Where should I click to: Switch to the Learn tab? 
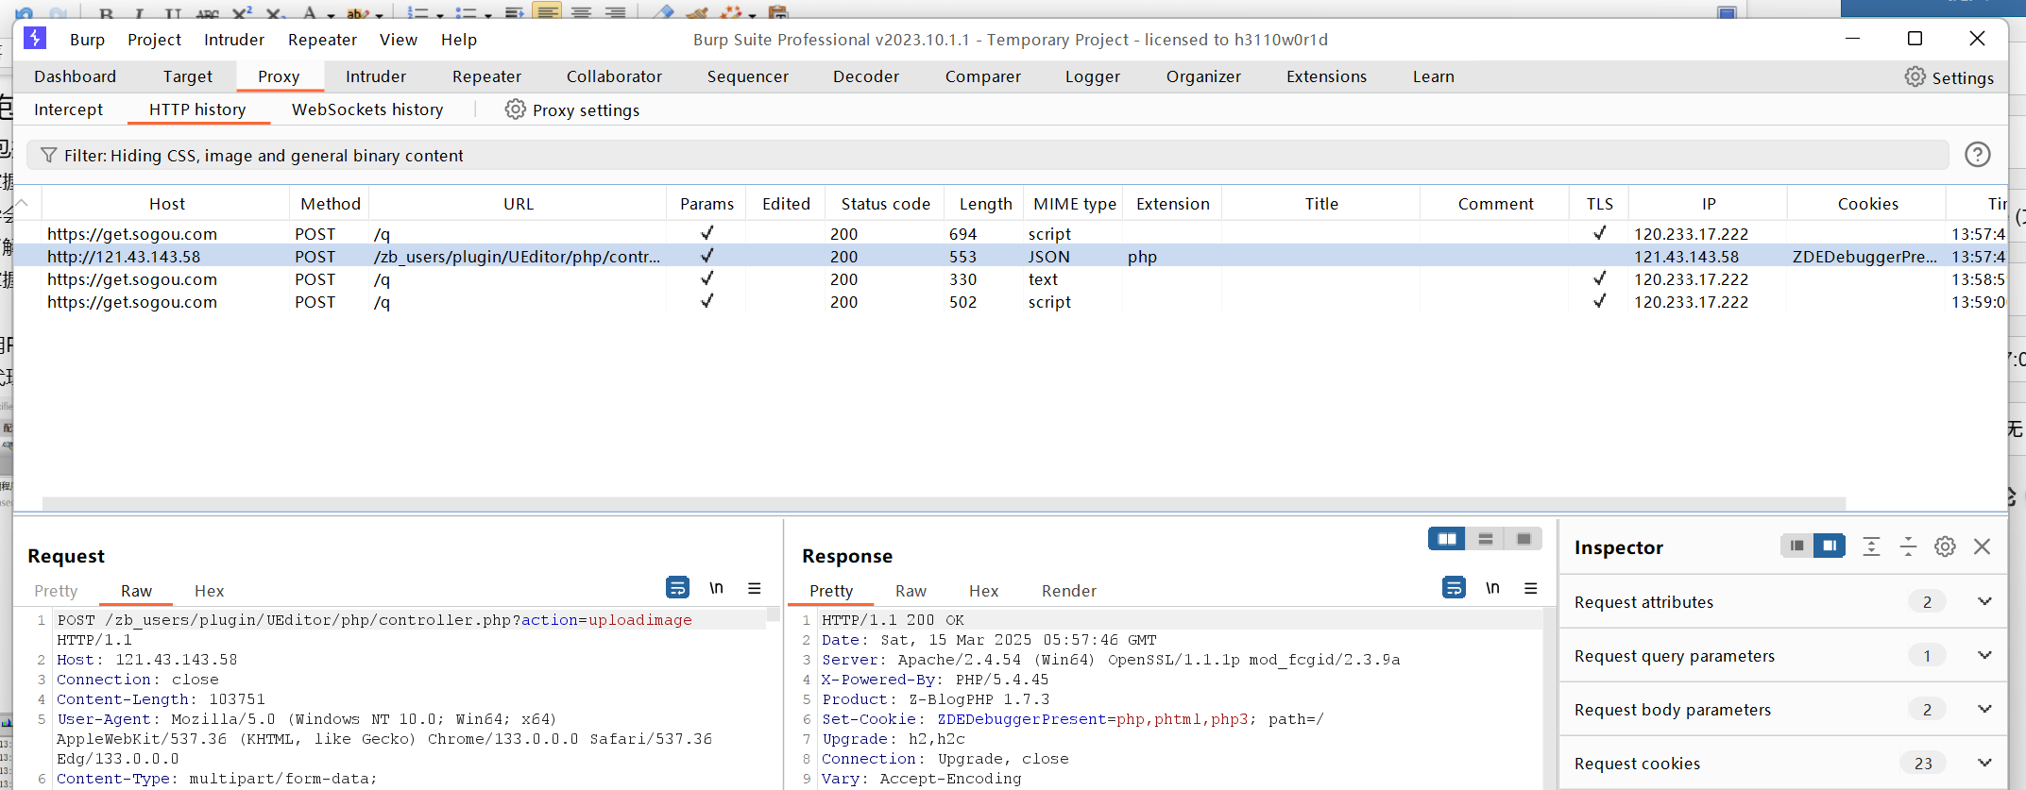point(1433,76)
